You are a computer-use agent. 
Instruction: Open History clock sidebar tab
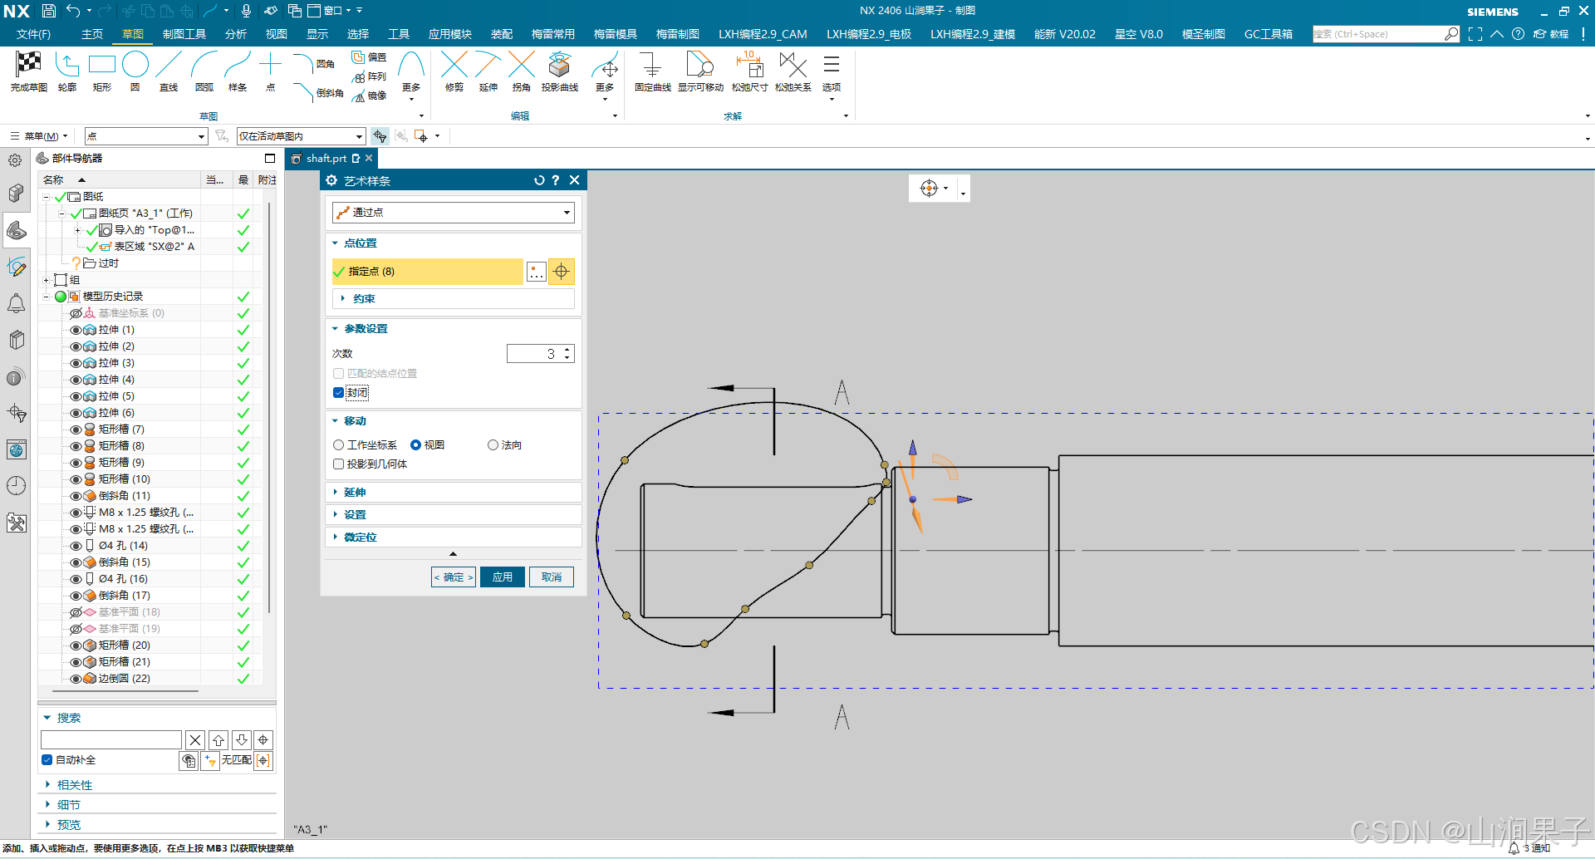pyautogui.click(x=16, y=485)
